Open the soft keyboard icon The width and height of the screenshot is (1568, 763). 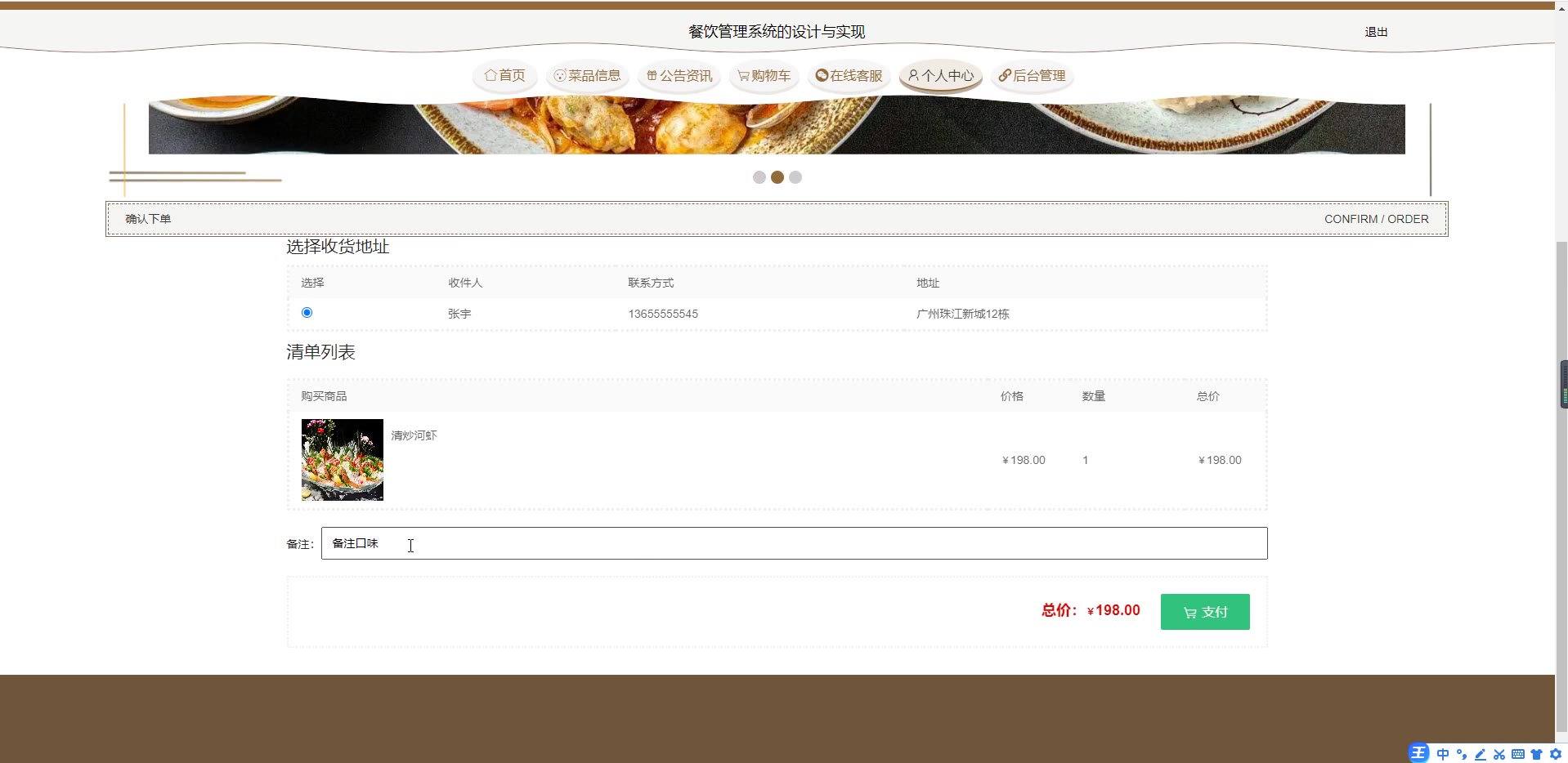pyautogui.click(x=1518, y=754)
